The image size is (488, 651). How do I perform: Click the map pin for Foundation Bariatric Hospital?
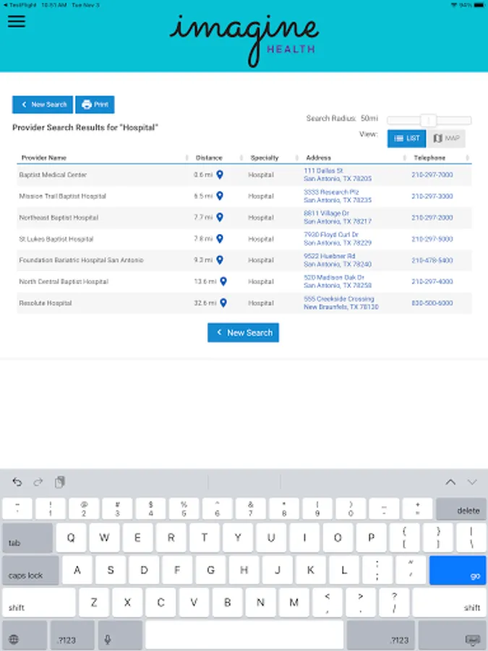click(x=220, y=260)
